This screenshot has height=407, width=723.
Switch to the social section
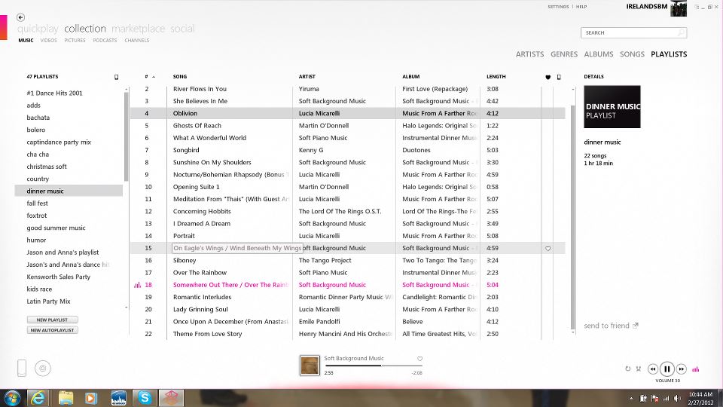click(x=182, y=29)
